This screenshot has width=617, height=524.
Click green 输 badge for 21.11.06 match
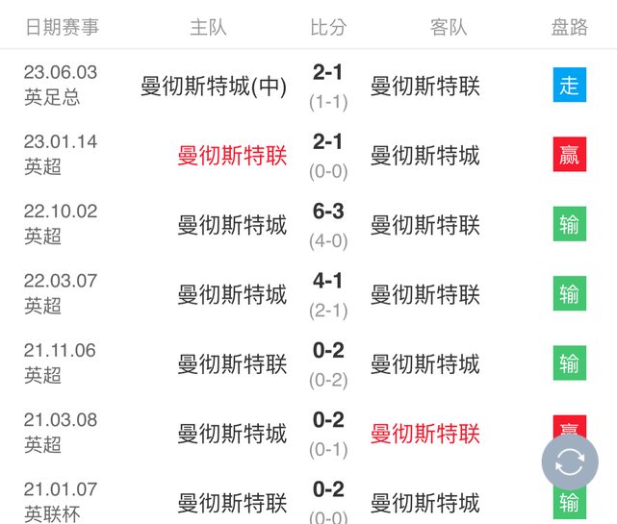click(569, 362)
